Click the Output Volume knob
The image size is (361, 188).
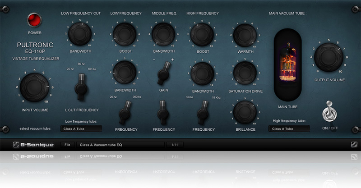[329, 57]
